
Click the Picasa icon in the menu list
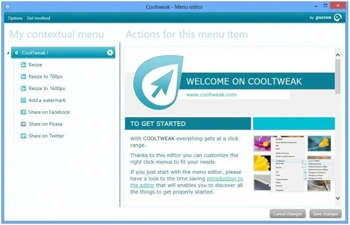coord(23,124)
